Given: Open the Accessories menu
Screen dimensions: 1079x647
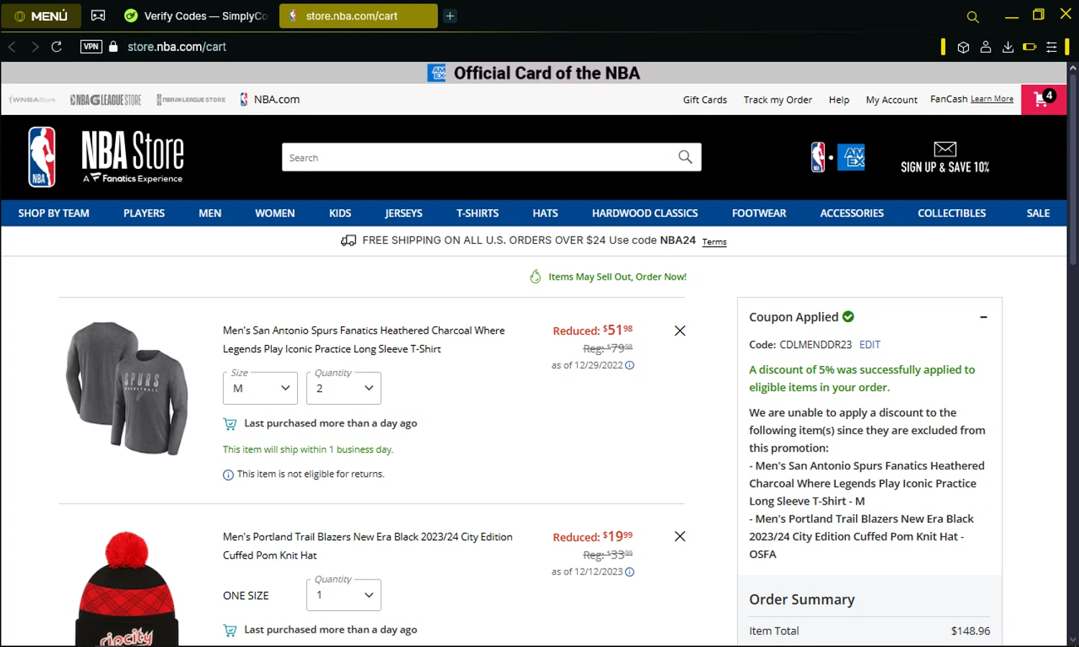Looking at the screenshot, I should point(852,214).
